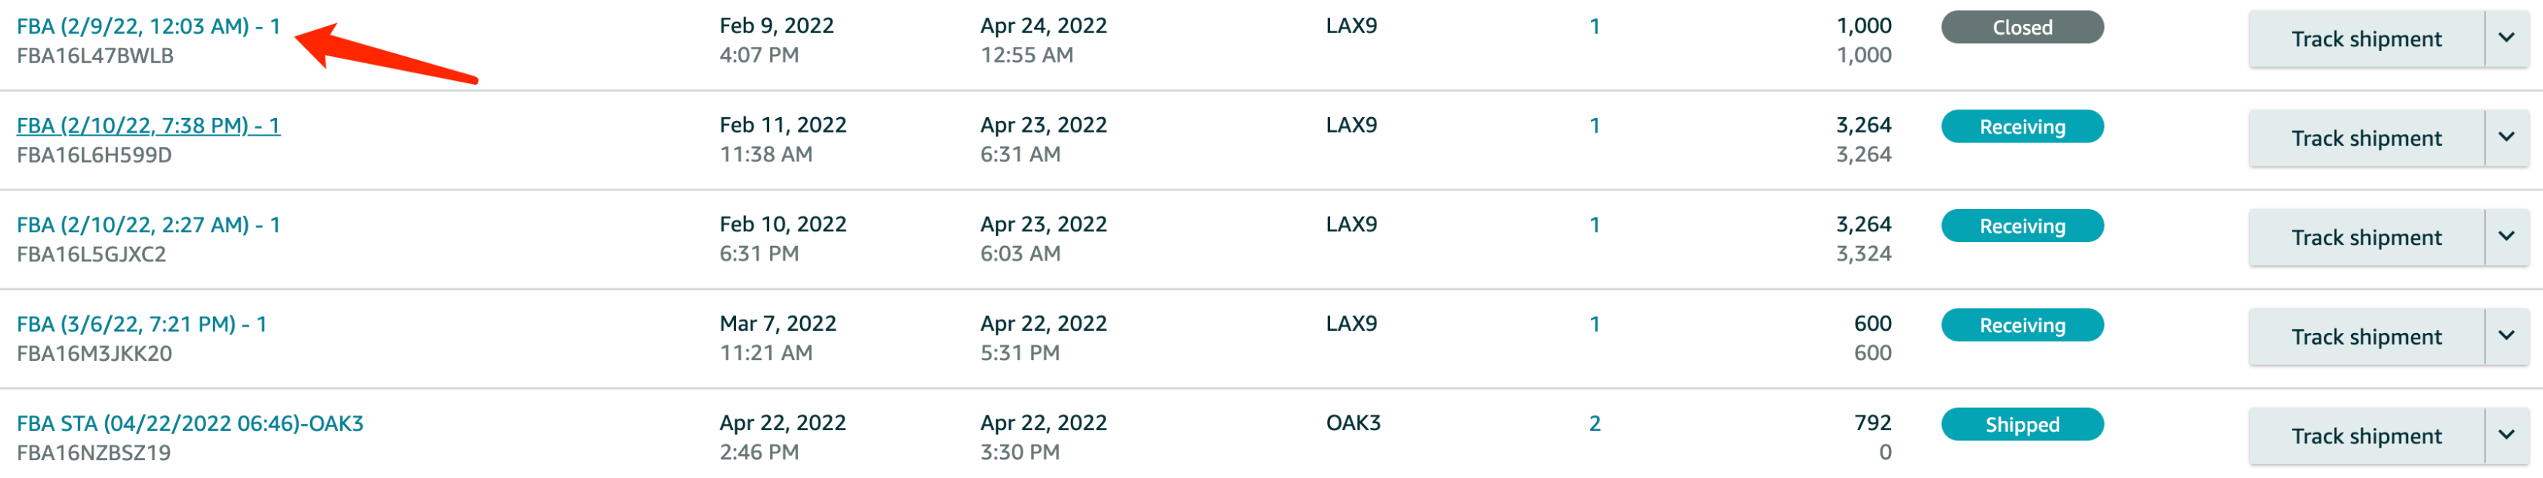
Task: Expand dropdown arrow for OAK3 shipment actions
Action: point(2507,436)
